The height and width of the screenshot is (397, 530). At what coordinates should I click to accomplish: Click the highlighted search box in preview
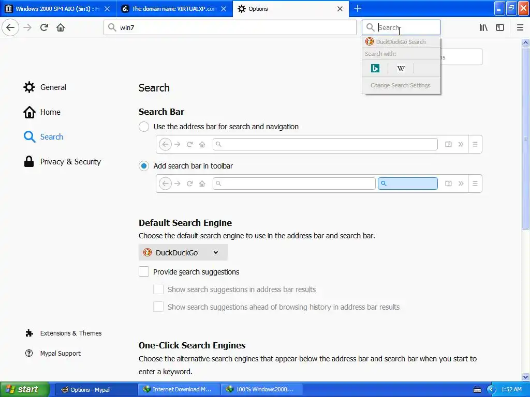pos(408,184)
